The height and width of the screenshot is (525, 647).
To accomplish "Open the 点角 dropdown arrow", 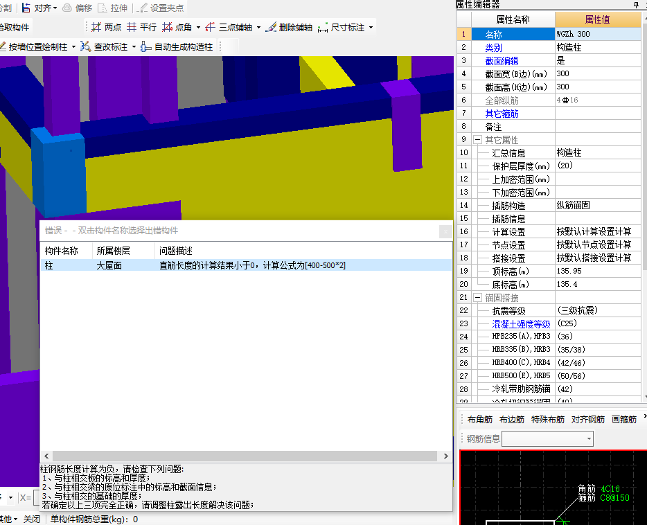I will (198, 27).
